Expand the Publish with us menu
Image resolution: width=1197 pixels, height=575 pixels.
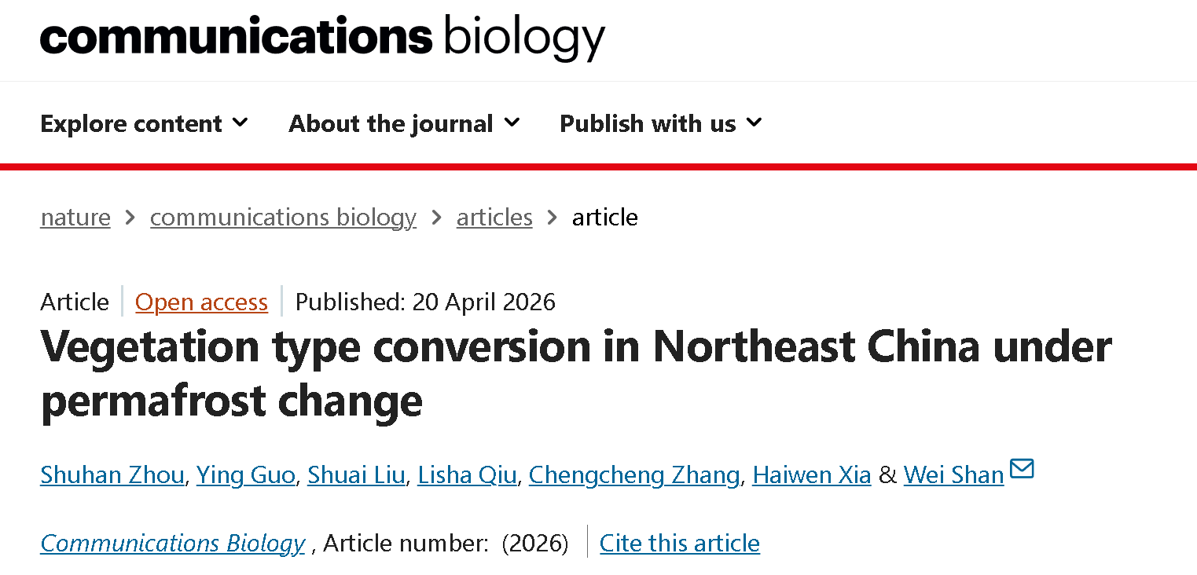660,123
